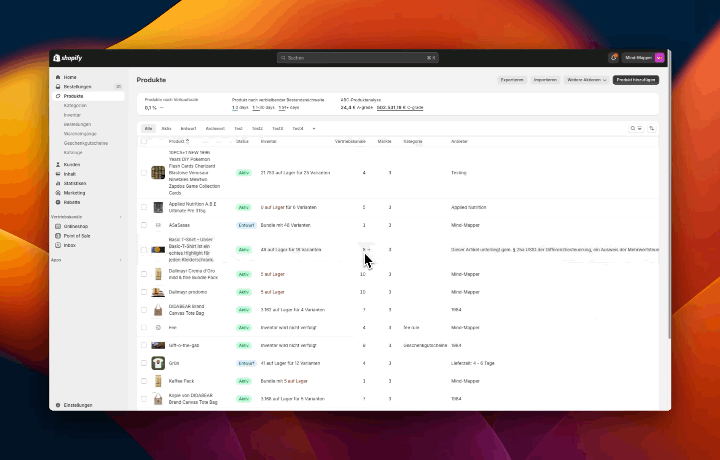This screenshot has height=460, width=720.
Task: Open Geschenkgutscheine in the sidebar
Action: pos(86,143)
